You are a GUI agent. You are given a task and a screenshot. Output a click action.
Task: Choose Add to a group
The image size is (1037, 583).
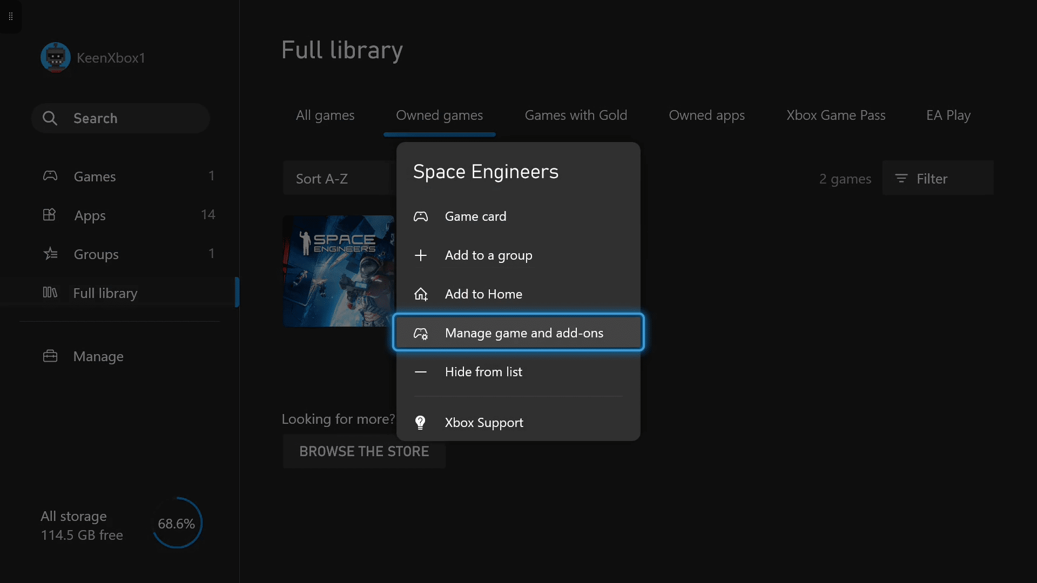518,255
